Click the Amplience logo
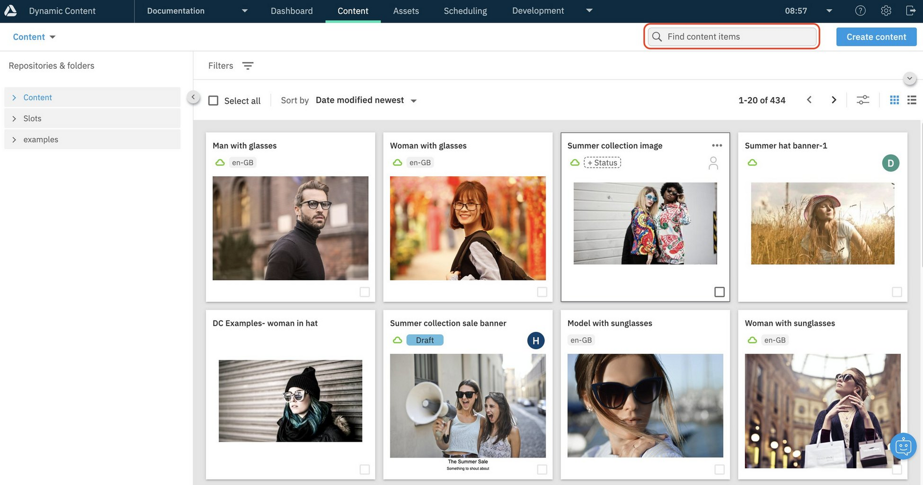Viewport: 923px width, 485px height. 10,10
